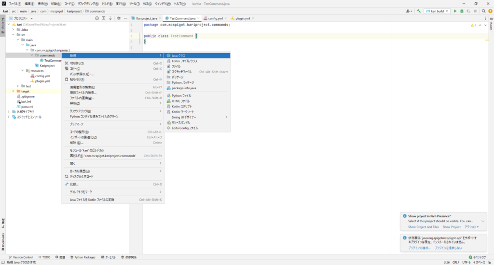
Task: Click the Debug bug icon
Action: pos(462,11)
